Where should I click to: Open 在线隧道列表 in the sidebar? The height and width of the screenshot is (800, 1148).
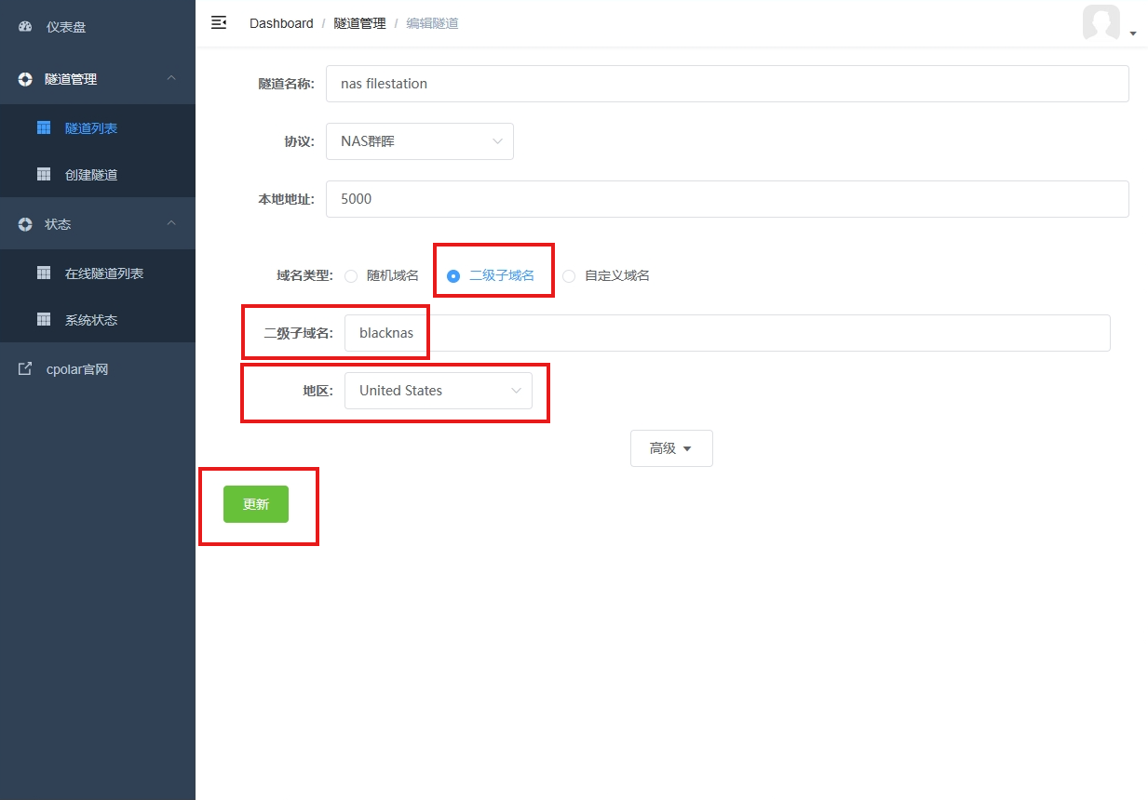click(98, 273)
